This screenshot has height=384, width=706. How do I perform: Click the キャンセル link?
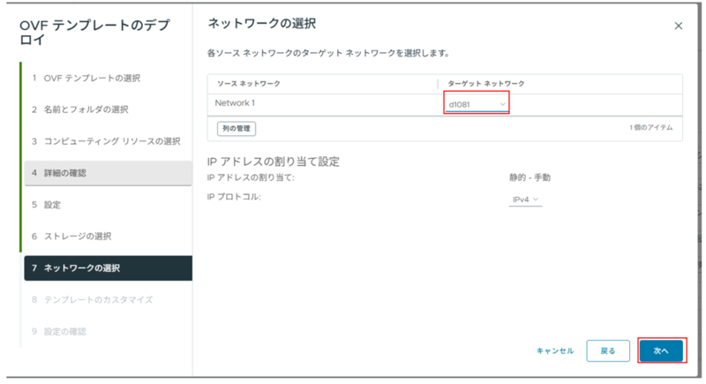[x=555, y=350]
